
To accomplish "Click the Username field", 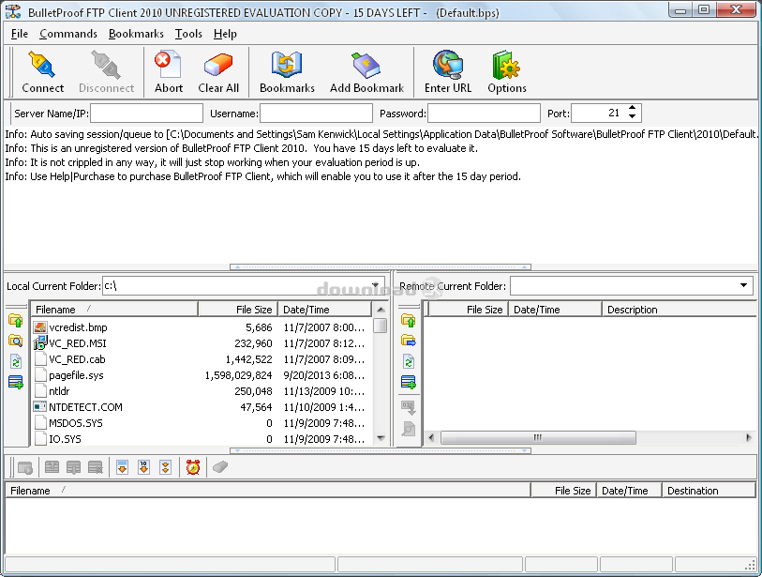I will (317, 114).
